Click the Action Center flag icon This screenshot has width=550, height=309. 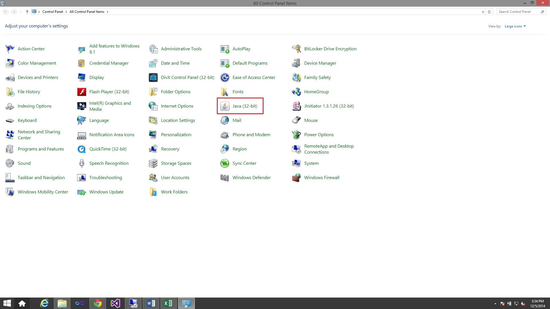[10, 49]
